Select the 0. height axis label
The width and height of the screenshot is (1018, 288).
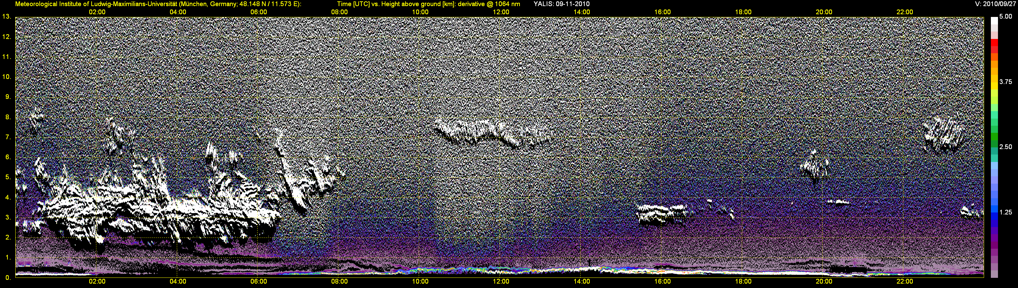pos(8,277)
